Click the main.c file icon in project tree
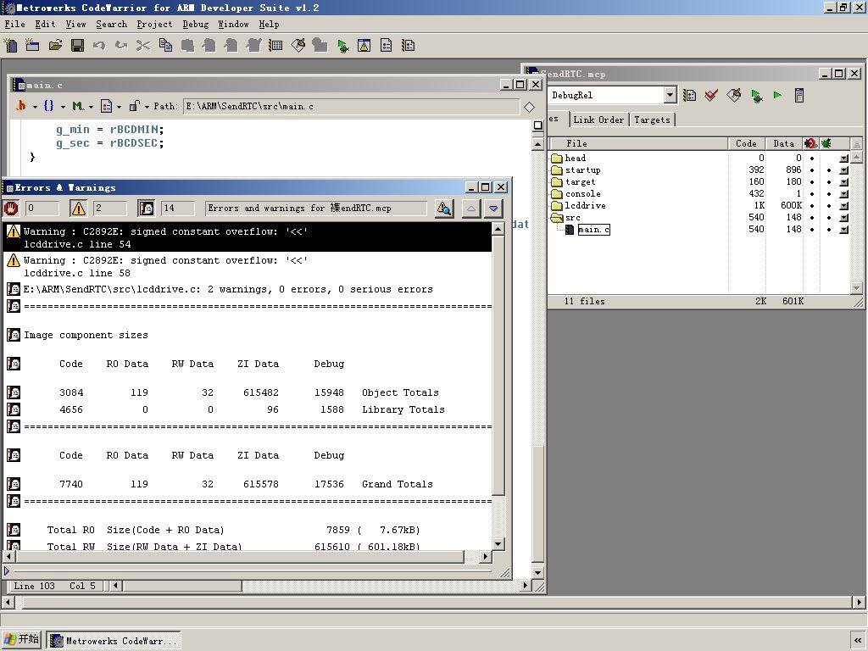The height and width of the screenshot is (651, 868). pyautogui.click(x=570, y=229)
